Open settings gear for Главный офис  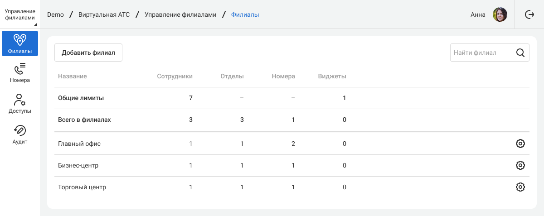click(520, 144)
